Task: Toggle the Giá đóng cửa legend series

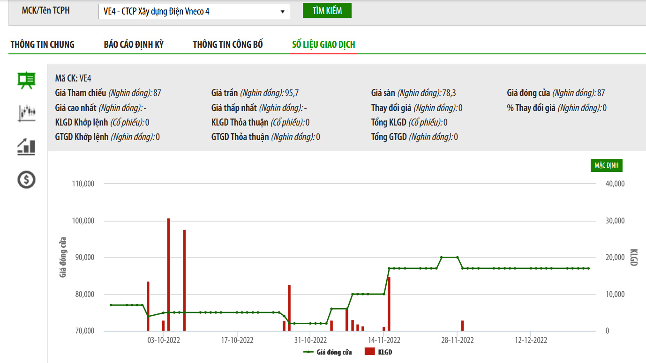Action: pos(328,352)
